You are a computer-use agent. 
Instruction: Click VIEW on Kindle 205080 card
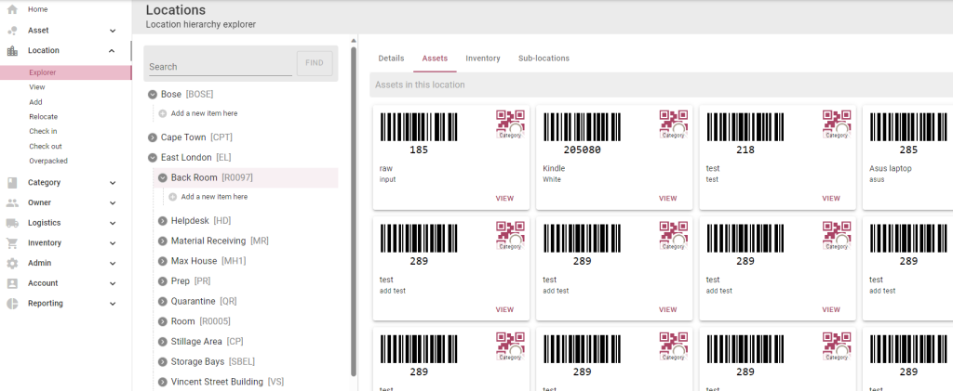point(667,198)
